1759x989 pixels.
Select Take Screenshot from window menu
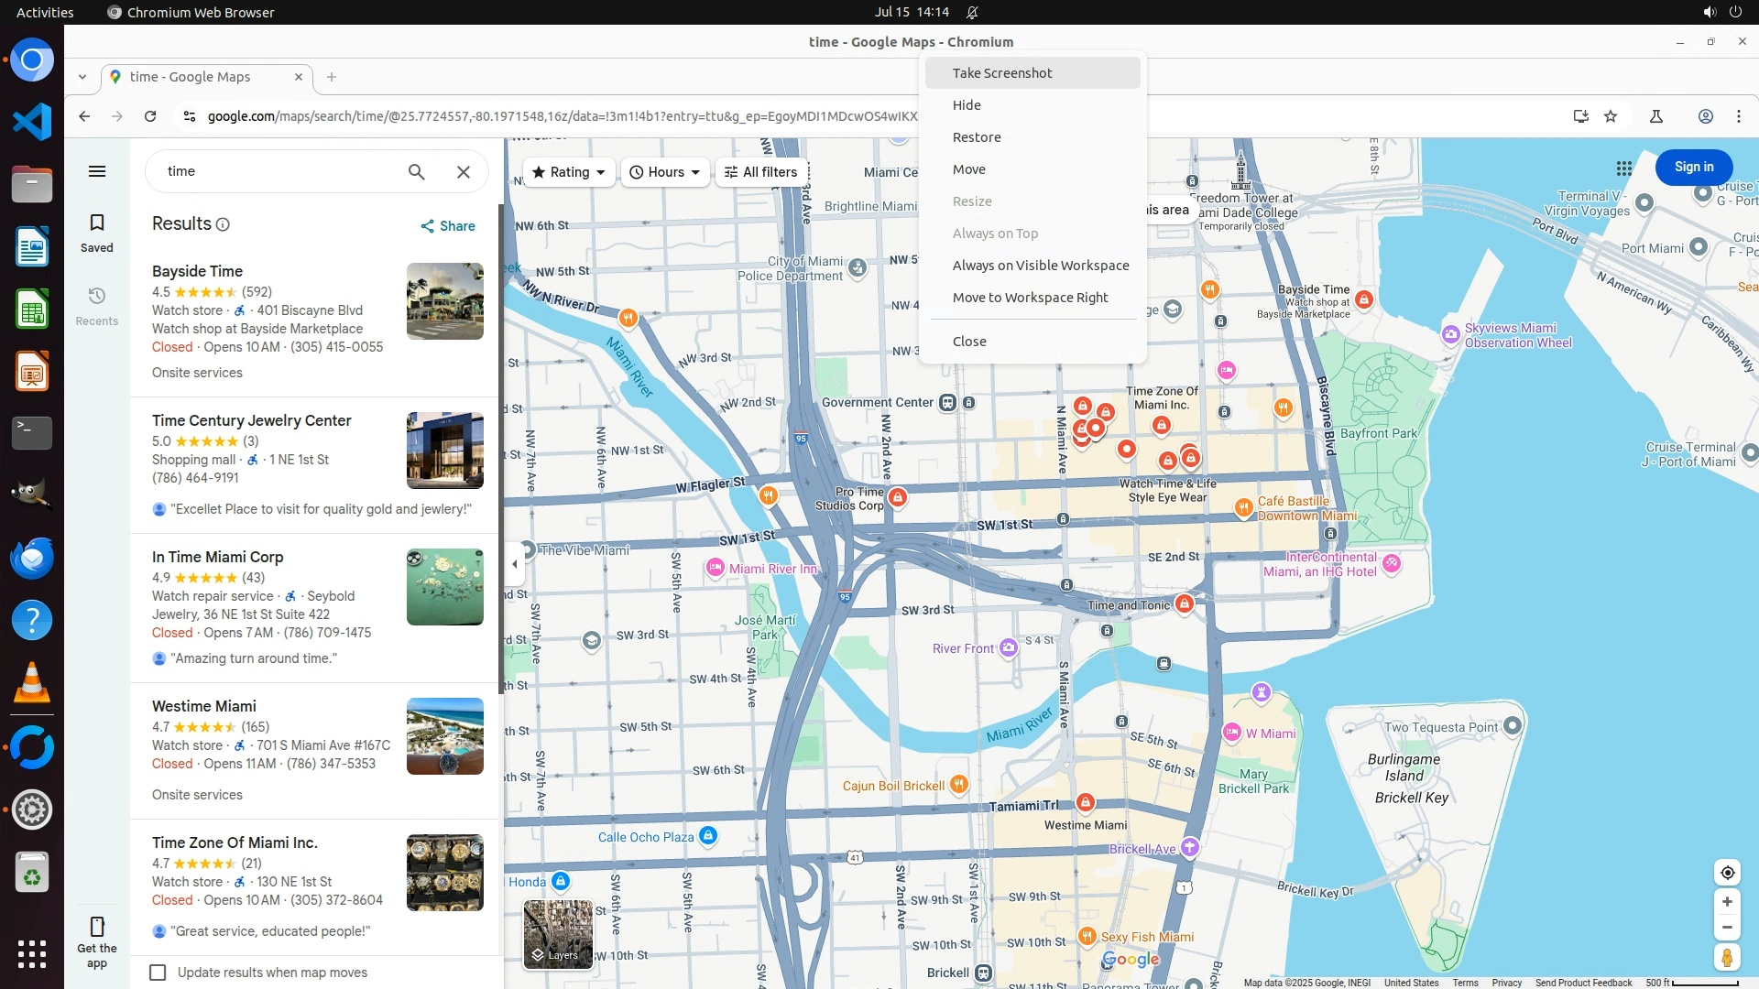click(x=1001, y=73)
